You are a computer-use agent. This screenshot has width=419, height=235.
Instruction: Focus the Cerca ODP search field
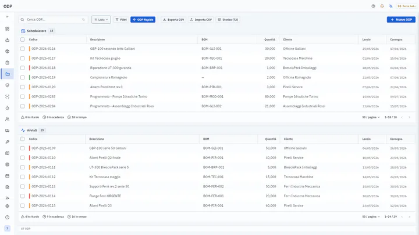pos(53,20)
